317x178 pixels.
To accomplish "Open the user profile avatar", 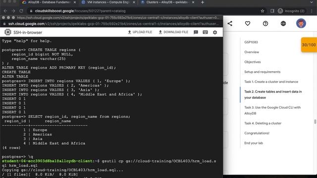I will [301, 23].
